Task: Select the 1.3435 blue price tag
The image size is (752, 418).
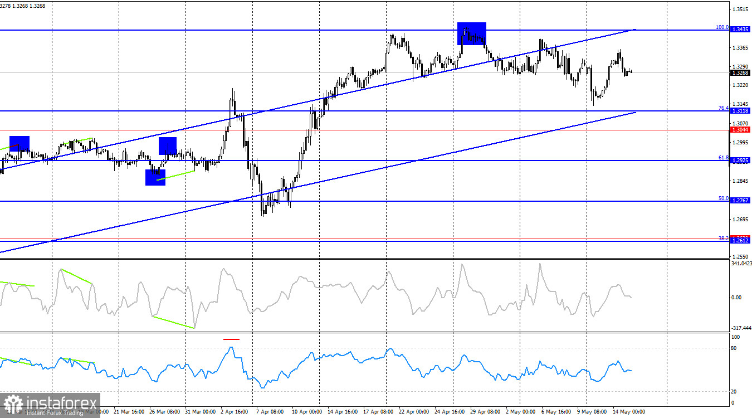Action: [740, 30]
